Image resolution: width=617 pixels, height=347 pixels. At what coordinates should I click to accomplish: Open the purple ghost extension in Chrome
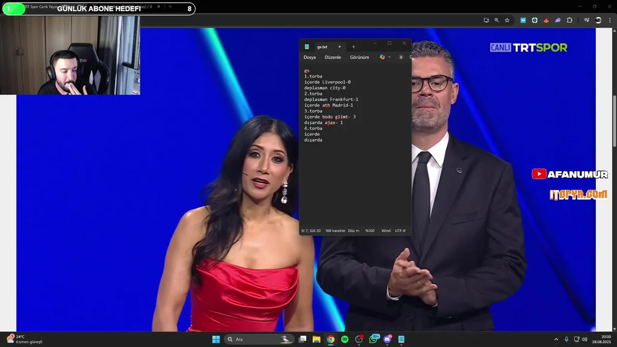click(x=558, y=20)
